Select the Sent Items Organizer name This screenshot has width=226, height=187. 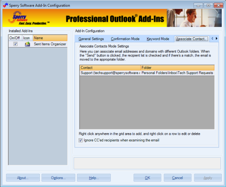point(50,44)
